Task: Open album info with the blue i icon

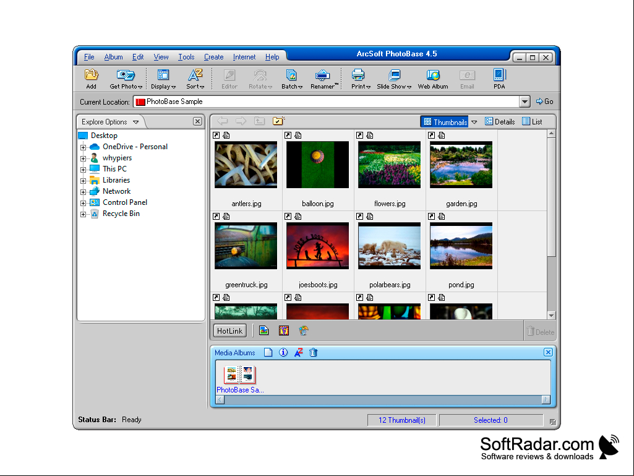Action: [283, 353]
